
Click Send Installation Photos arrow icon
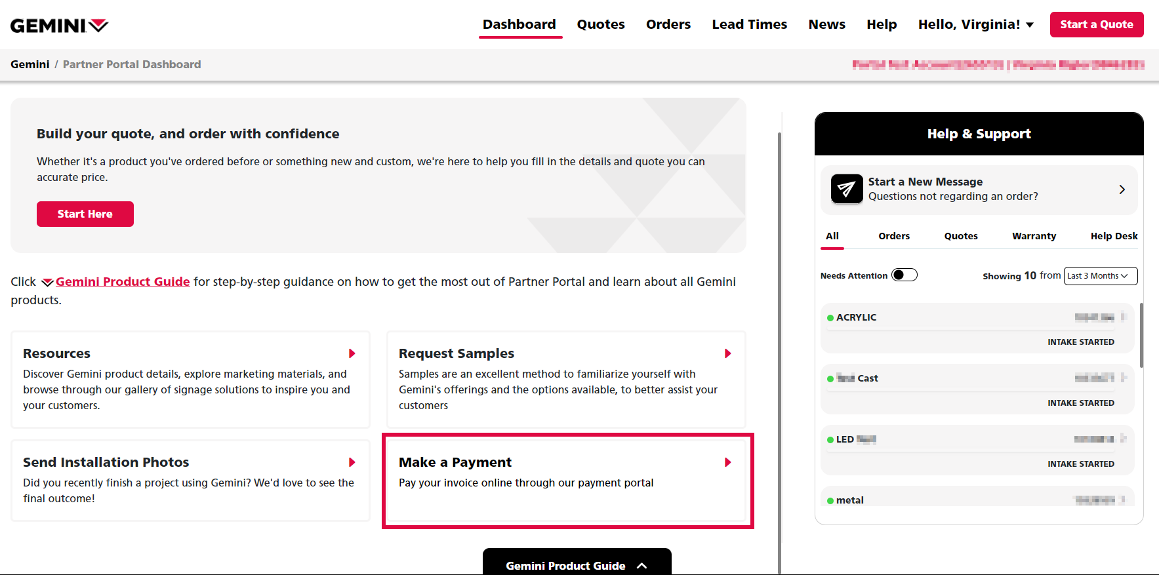[x=352, y=462]
